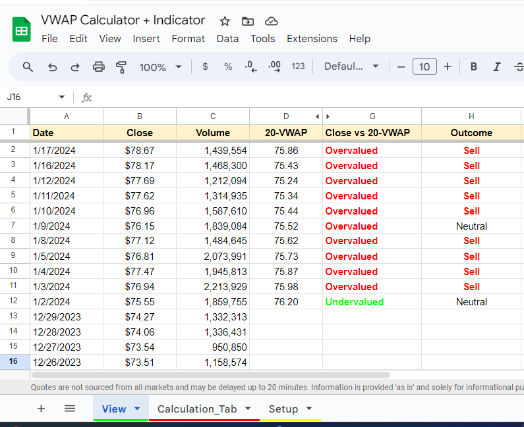This screenshot has height=427, width=524.
Task: Open the Extensions menu
Action: pyautogui.click(x=312, y=39)
